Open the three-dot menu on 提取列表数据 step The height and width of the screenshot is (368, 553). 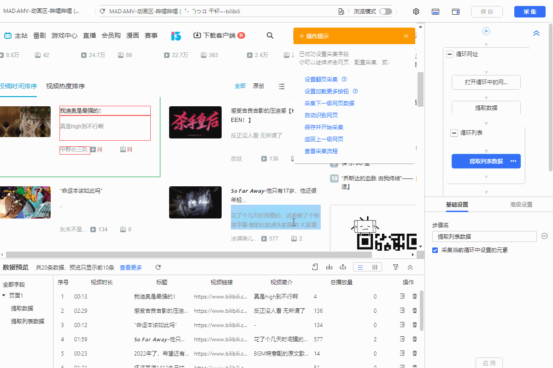click(513, 161)
